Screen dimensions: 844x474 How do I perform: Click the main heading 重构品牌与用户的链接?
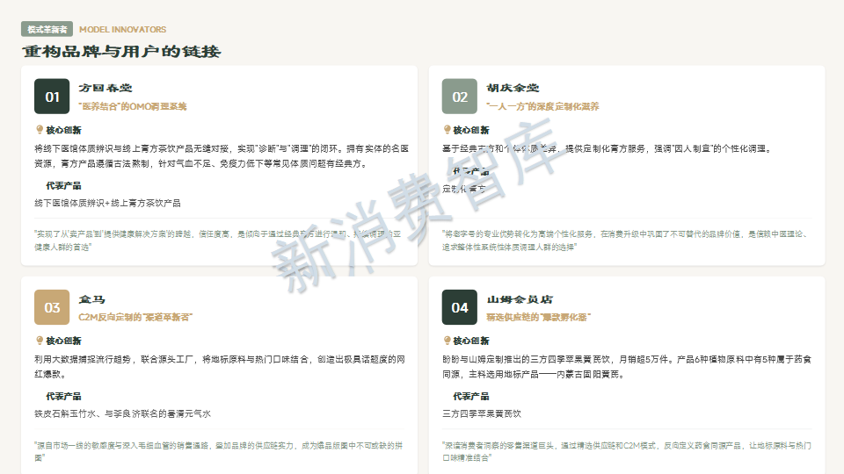point(121,52)
